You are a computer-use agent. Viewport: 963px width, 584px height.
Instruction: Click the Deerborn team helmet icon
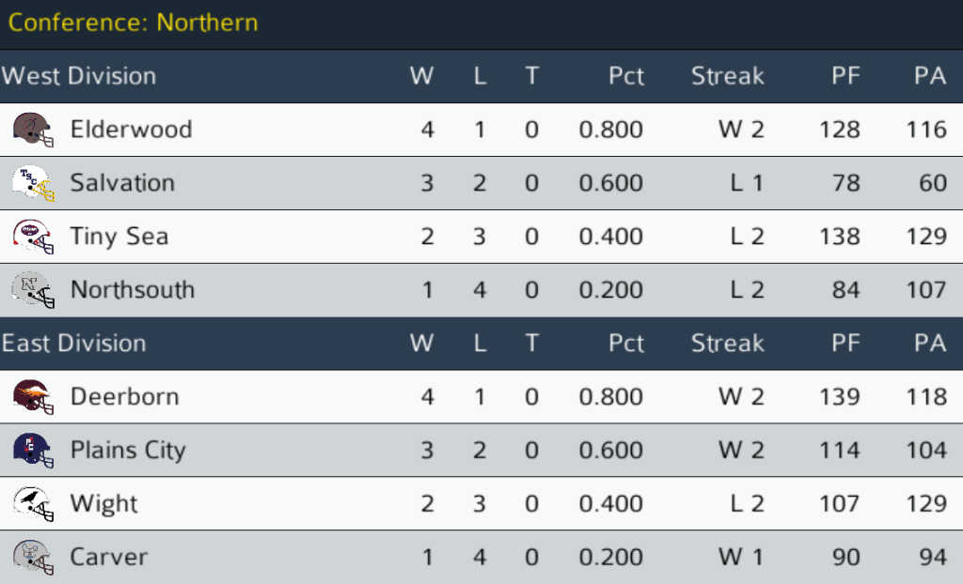33,396
